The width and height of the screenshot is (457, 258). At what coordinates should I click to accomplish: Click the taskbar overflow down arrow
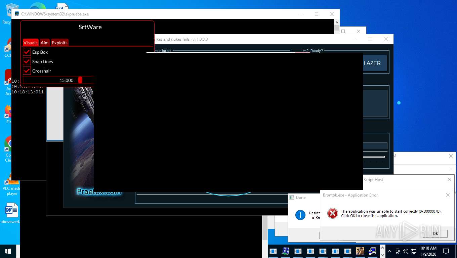tap(382, 255)
